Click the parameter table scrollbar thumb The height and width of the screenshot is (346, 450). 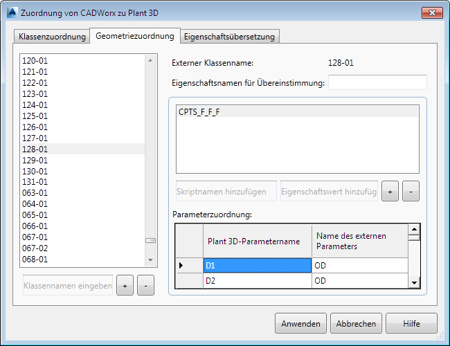coord(414,237)
